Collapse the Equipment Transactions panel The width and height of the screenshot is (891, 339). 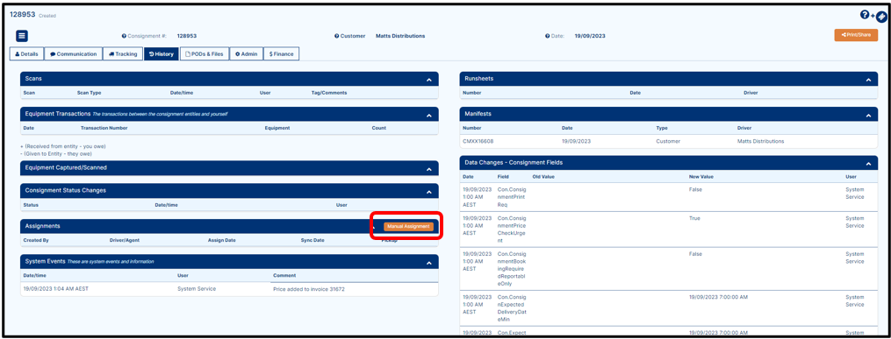[429, 115]
